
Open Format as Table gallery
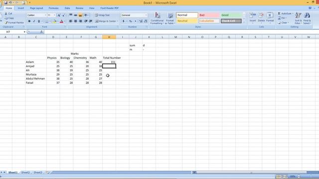[170, 18]
